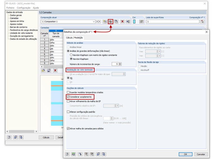Select Apoios em linha tree item

(17, 21)
